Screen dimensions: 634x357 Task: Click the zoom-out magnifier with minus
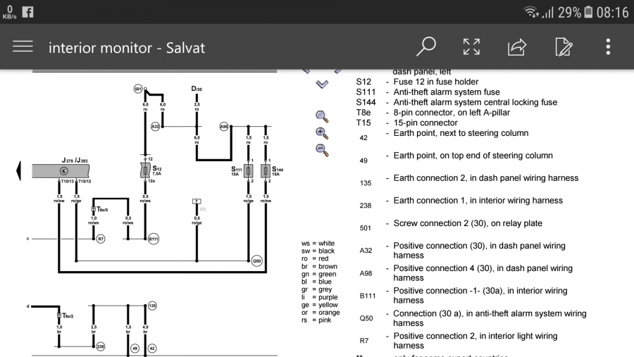[x=322, y=149]
